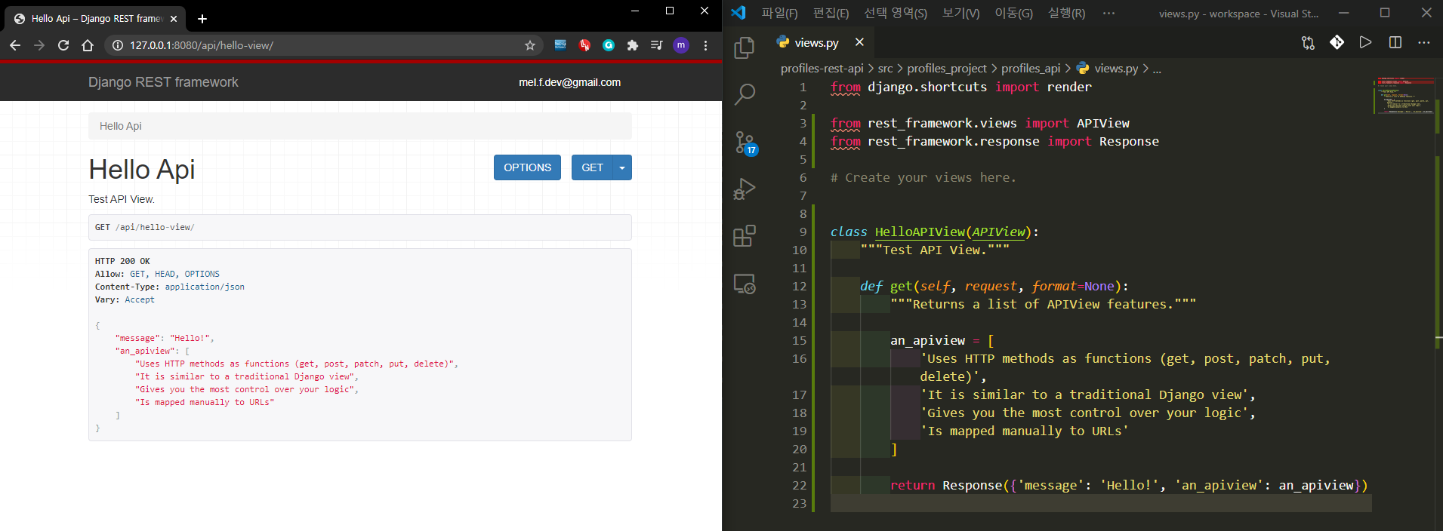1443x531 pixels.
Task: Open the 이동(G) menu
Action: [1013, 13]
